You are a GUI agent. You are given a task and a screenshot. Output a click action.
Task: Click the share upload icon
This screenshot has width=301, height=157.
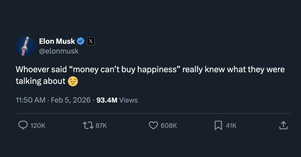click(283, 125)
